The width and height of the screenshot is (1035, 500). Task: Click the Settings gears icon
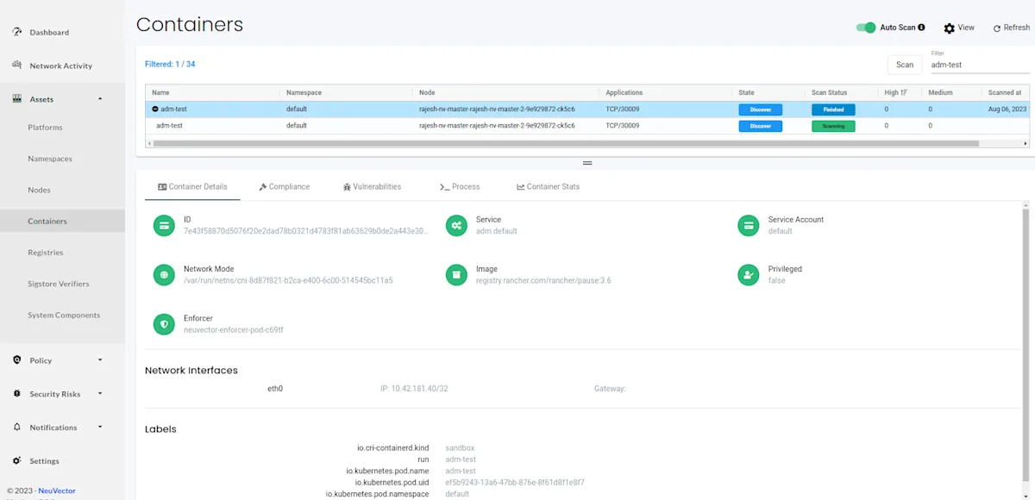pyautogui.click(x=16, y=460)
